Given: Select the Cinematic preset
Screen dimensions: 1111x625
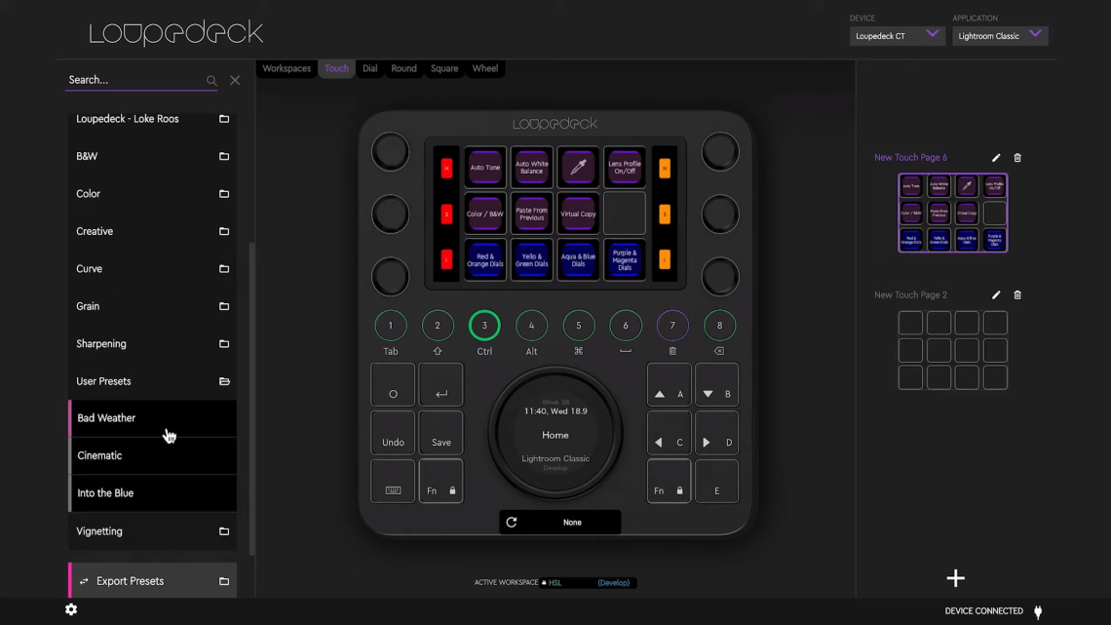Looking at the screenshot, I should click(152, 455).
